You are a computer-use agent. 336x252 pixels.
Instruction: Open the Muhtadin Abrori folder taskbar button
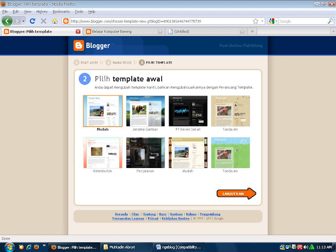(127, 247)
